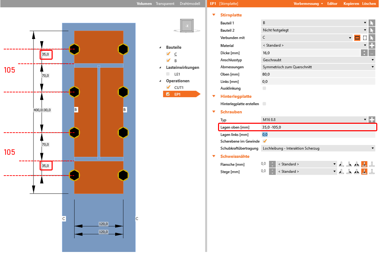379x254 pixels.
Task: Click the Lagen links input field
Action: pyautogui.click(x=318, y=135)
